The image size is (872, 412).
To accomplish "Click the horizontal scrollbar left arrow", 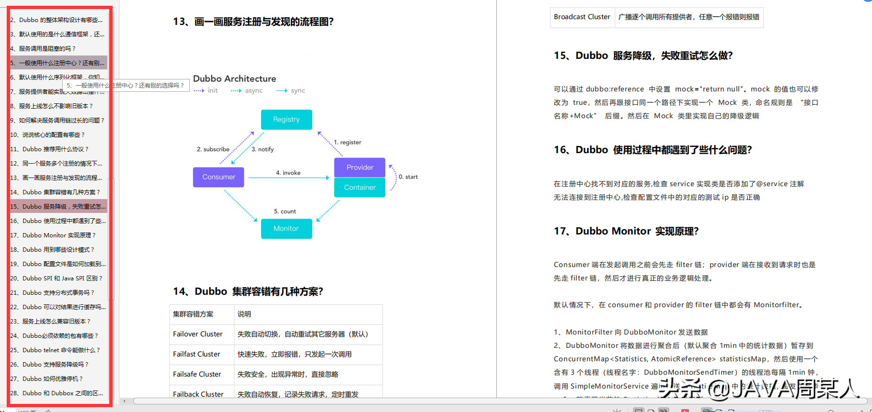I will 125,401.
